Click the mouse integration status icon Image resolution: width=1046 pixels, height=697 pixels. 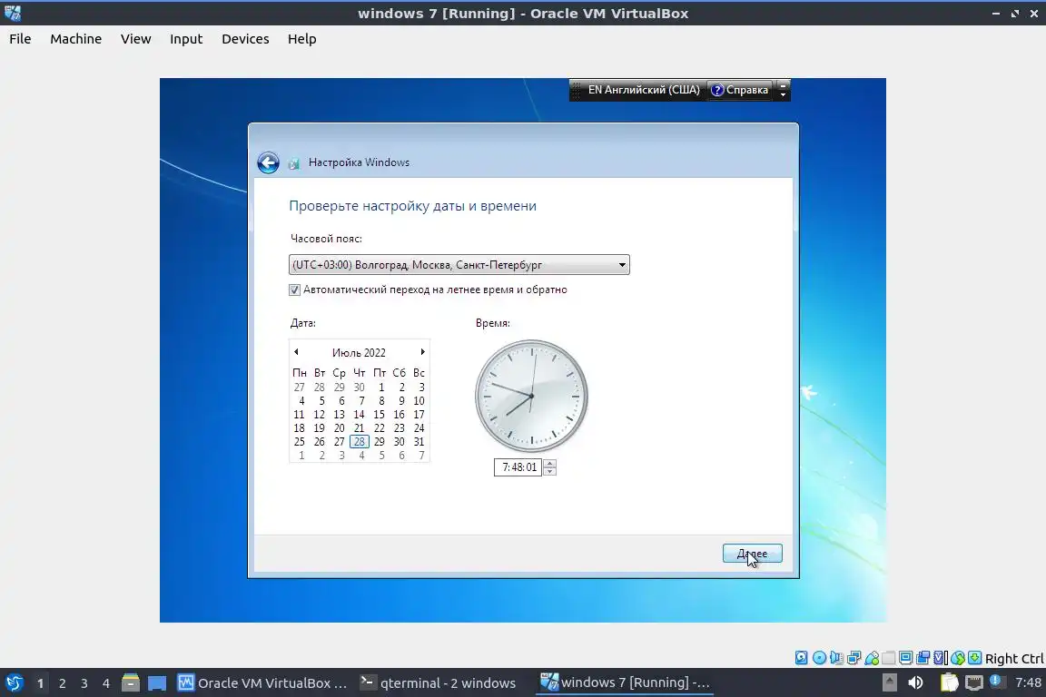click(958, 658)
